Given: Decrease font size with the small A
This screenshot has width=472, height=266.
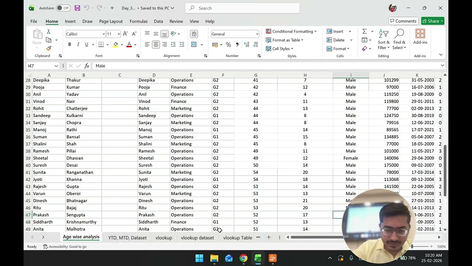Looking at the screenshot, I should (x=134, y=34).
